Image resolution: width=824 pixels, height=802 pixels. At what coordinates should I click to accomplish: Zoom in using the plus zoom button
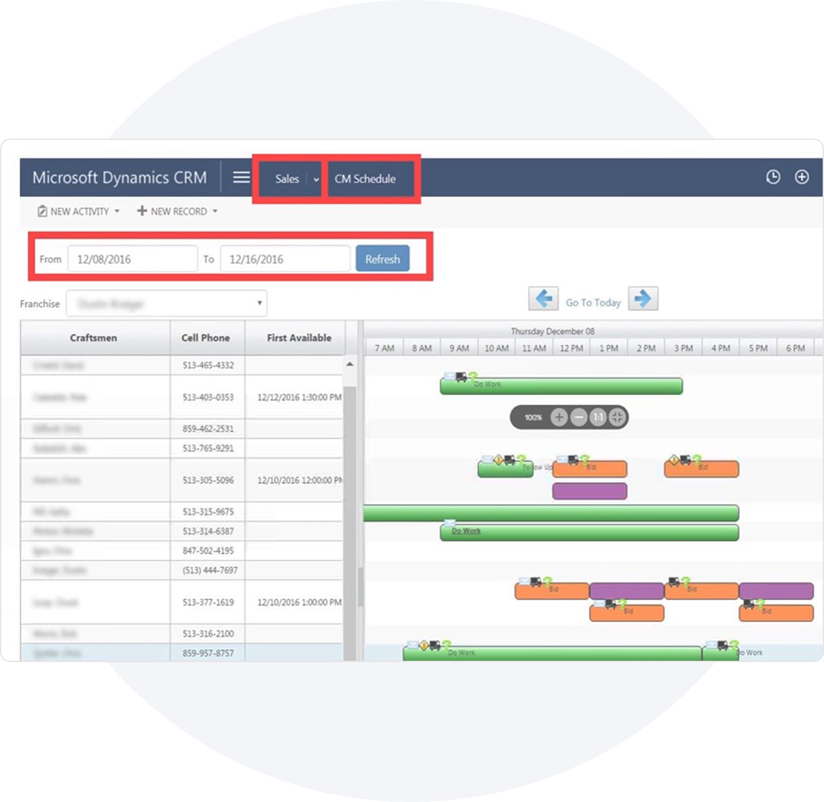558,417
